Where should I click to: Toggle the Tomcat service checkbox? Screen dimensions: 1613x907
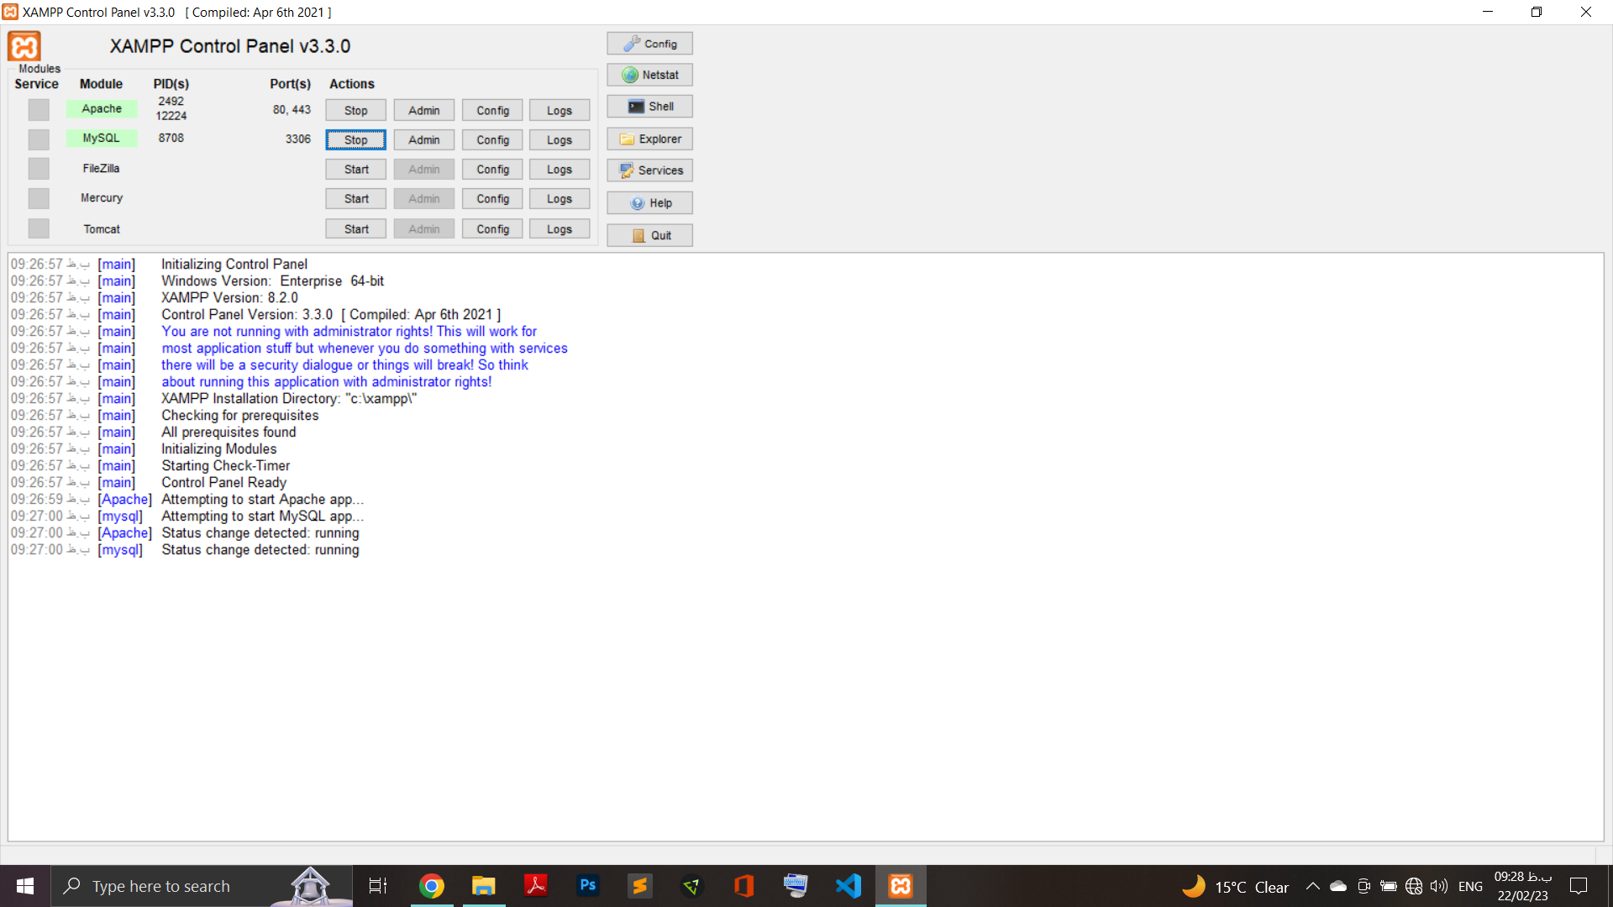pyautogui.click(x=39, y=228)
